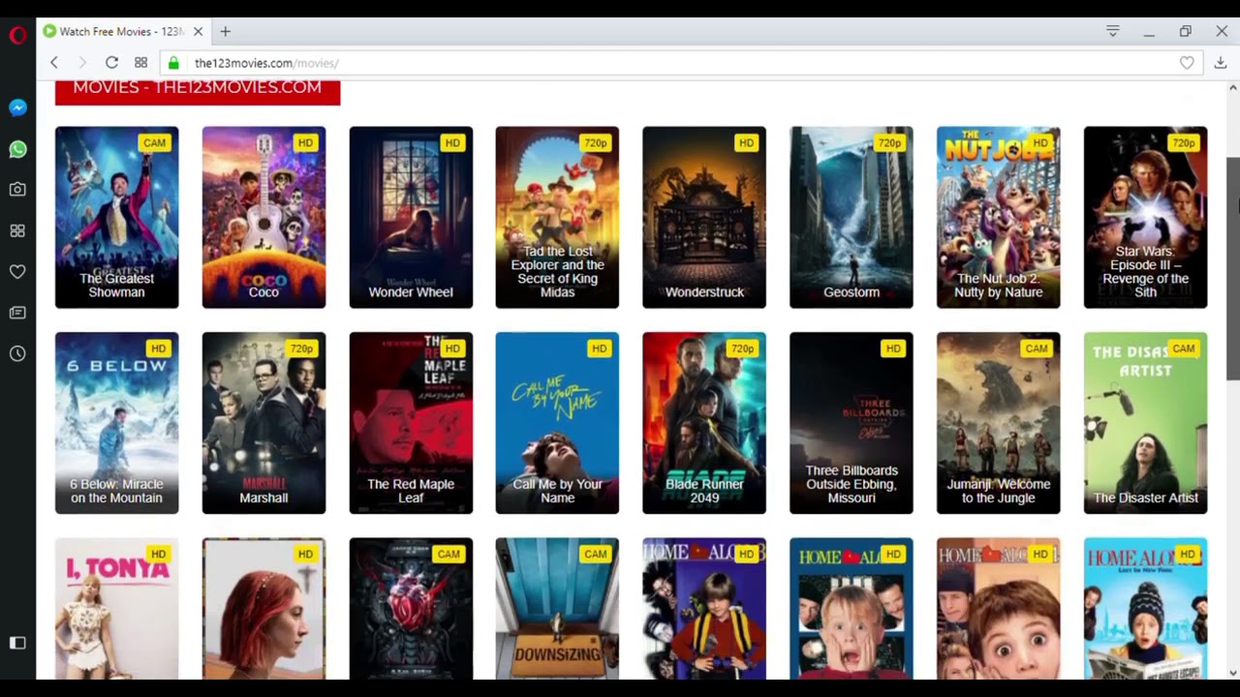Image resolution: width=1240 pixels, height=697 pixels.
Task: Open Speed Dial grid in sidebar
Action: tap(17, 230)
